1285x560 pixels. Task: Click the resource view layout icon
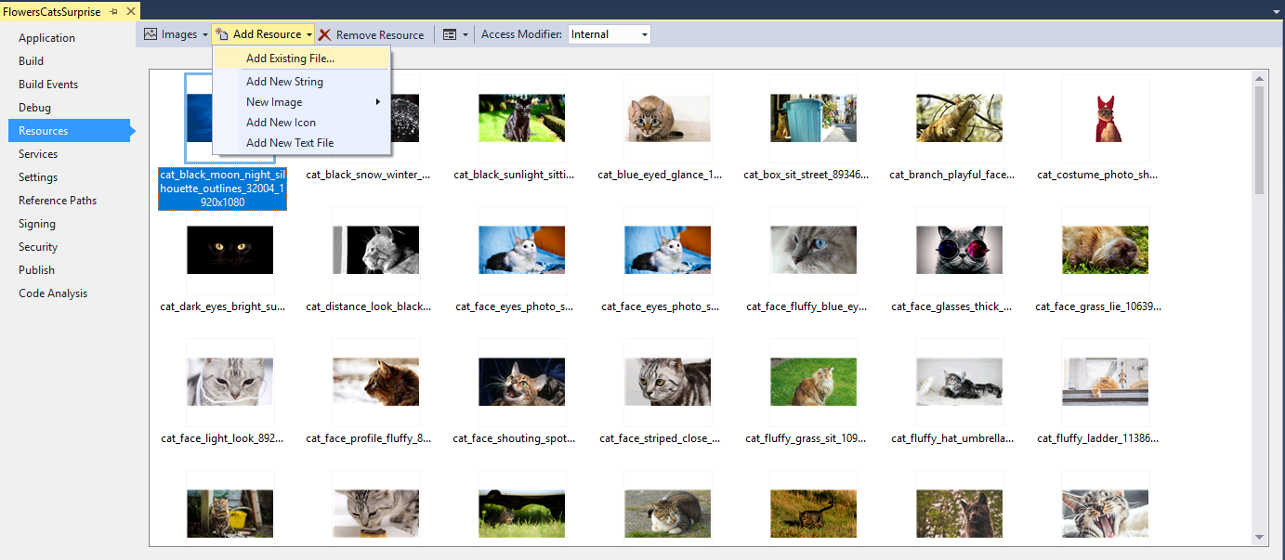click(x=450, y=34)
